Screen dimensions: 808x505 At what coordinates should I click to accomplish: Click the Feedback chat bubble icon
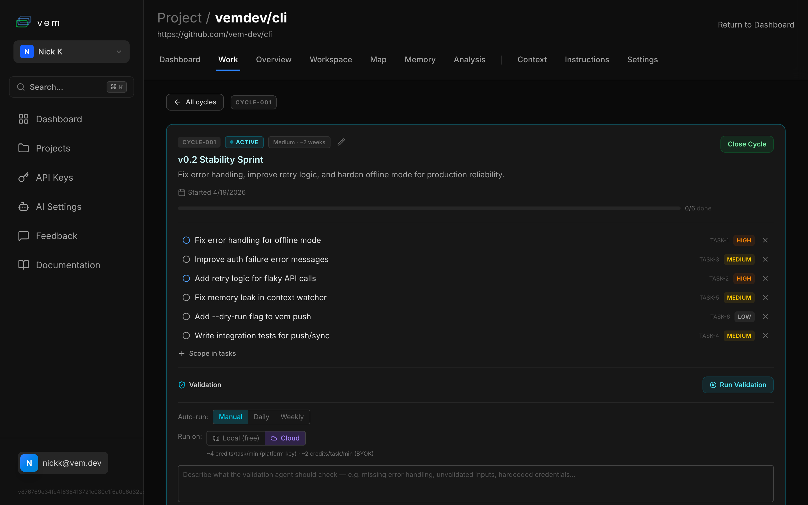tap(23, 236)
